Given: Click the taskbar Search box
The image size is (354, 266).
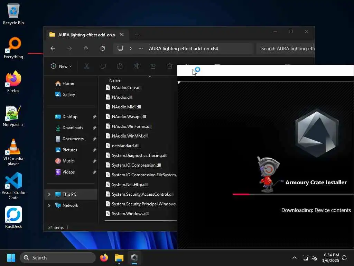Looking at the screenshot, I should [58, 258].
